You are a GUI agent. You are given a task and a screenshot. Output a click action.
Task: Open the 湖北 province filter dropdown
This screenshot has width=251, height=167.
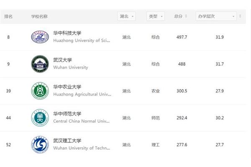(x=126, y=16)
